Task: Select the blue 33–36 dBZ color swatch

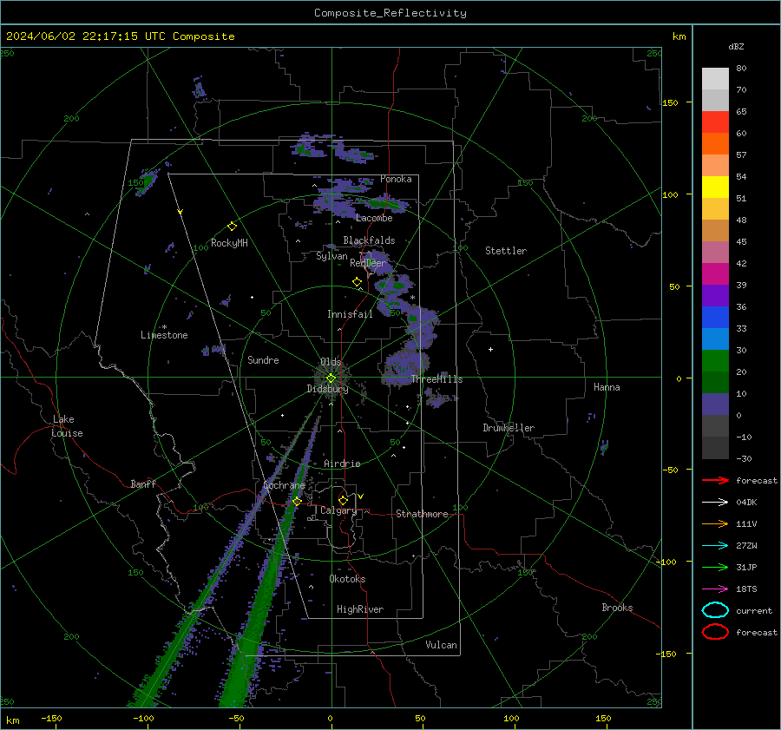Action: pyautogui.click(x=715, y=318)
